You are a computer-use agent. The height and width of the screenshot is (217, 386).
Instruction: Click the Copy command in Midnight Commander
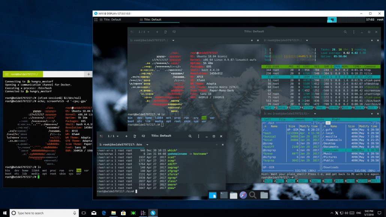(314, 181)
